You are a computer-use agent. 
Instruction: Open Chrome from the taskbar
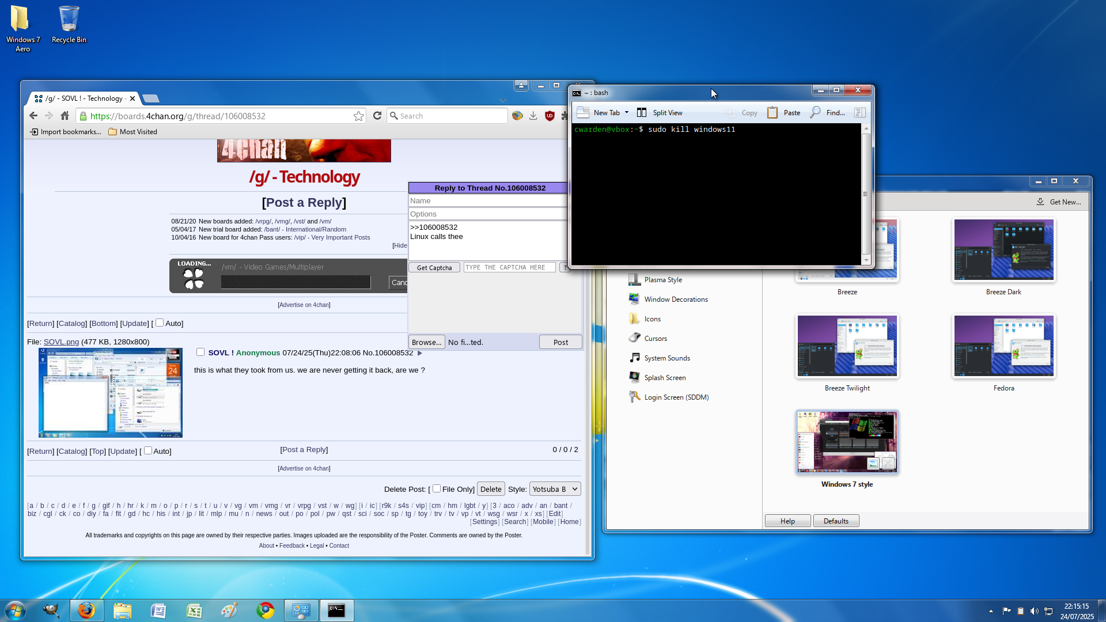(265, 610)
